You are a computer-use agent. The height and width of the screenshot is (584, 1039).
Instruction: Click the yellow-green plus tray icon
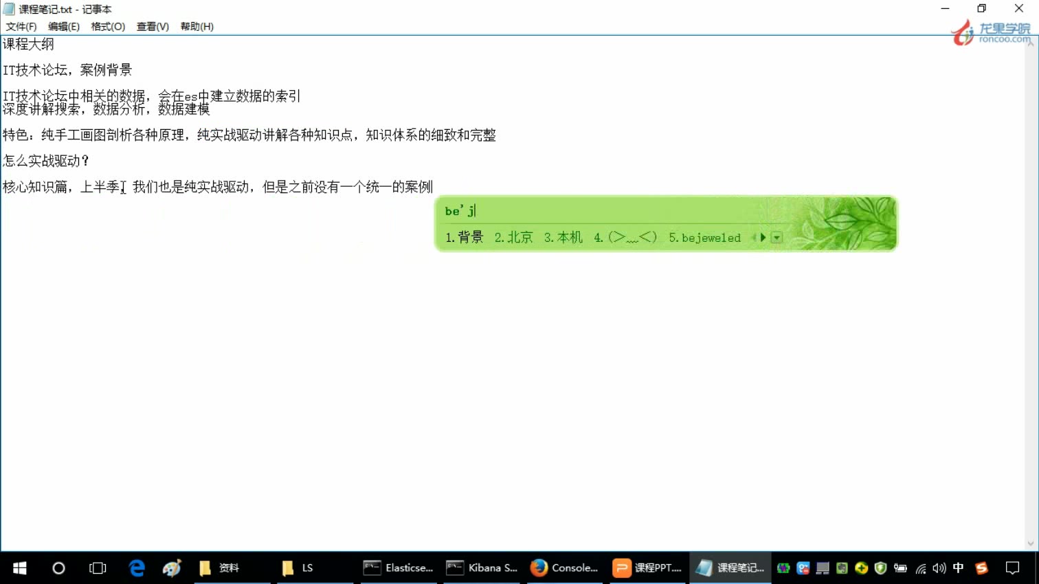861,568
